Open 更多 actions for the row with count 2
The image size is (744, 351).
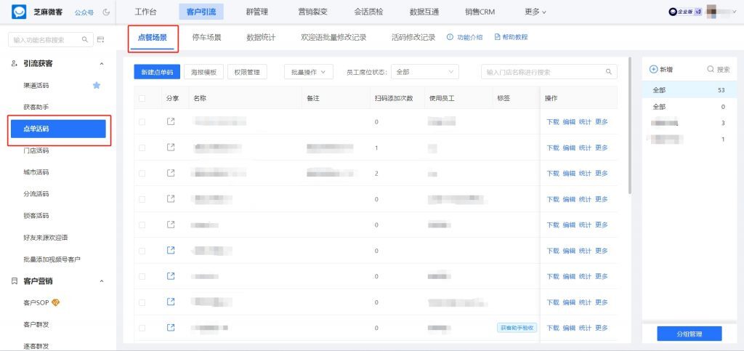(601, 174)
